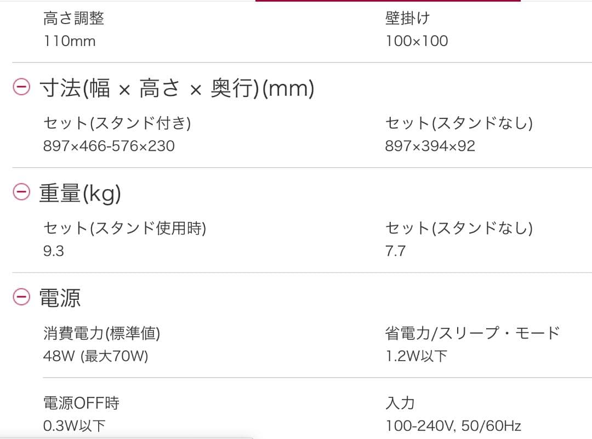Toggle the セット(スタンドなし) weight entry

point(458,228)
